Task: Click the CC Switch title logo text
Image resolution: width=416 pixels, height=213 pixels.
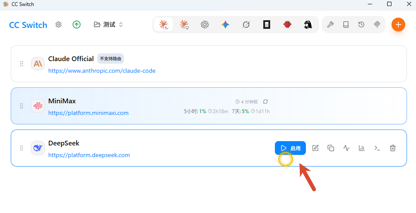Action: pos(28,25)
